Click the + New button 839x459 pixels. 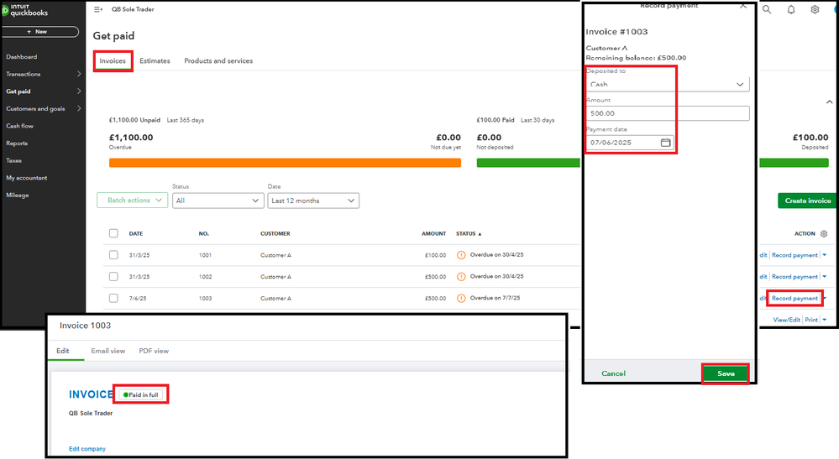39,32
